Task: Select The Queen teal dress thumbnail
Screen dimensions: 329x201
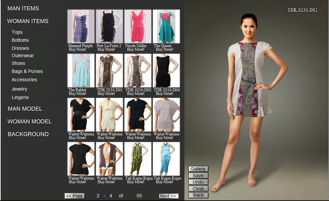Action: [x=166, y=26]
